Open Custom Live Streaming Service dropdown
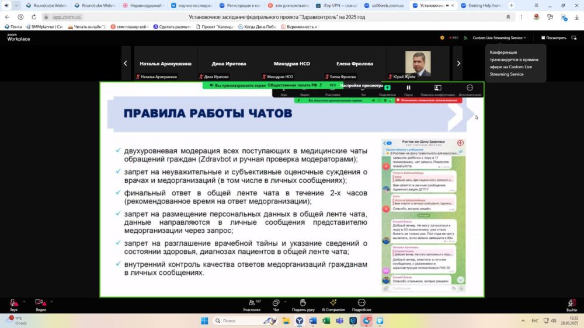The image size is (584, 328). (x=499, y=37)
